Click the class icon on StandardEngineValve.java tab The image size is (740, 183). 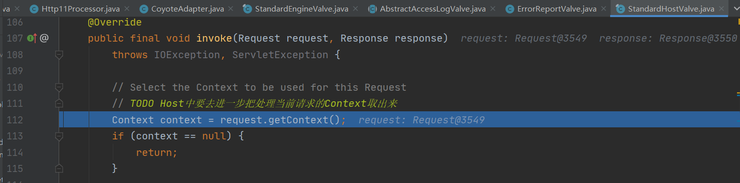[x=247, y=9]
